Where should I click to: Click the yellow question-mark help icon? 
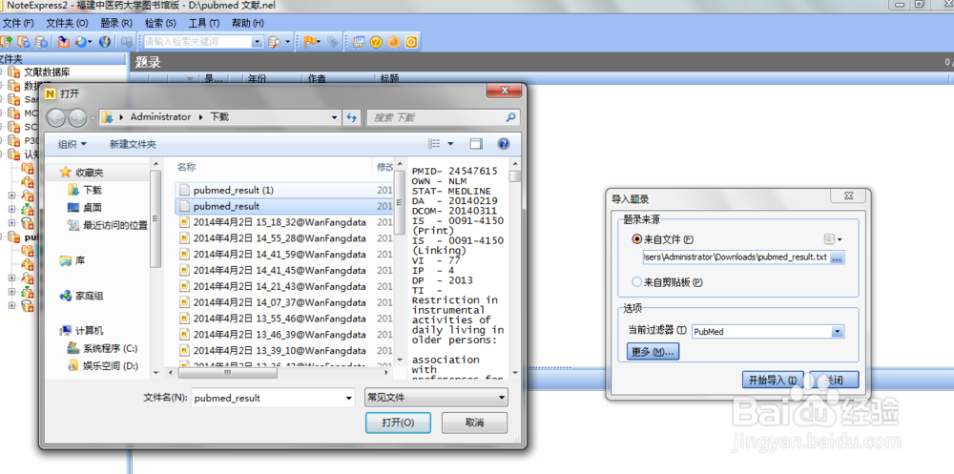coord(376,42)
